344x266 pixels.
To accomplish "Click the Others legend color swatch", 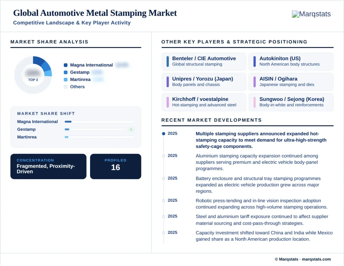I will (x=66, y=87).
